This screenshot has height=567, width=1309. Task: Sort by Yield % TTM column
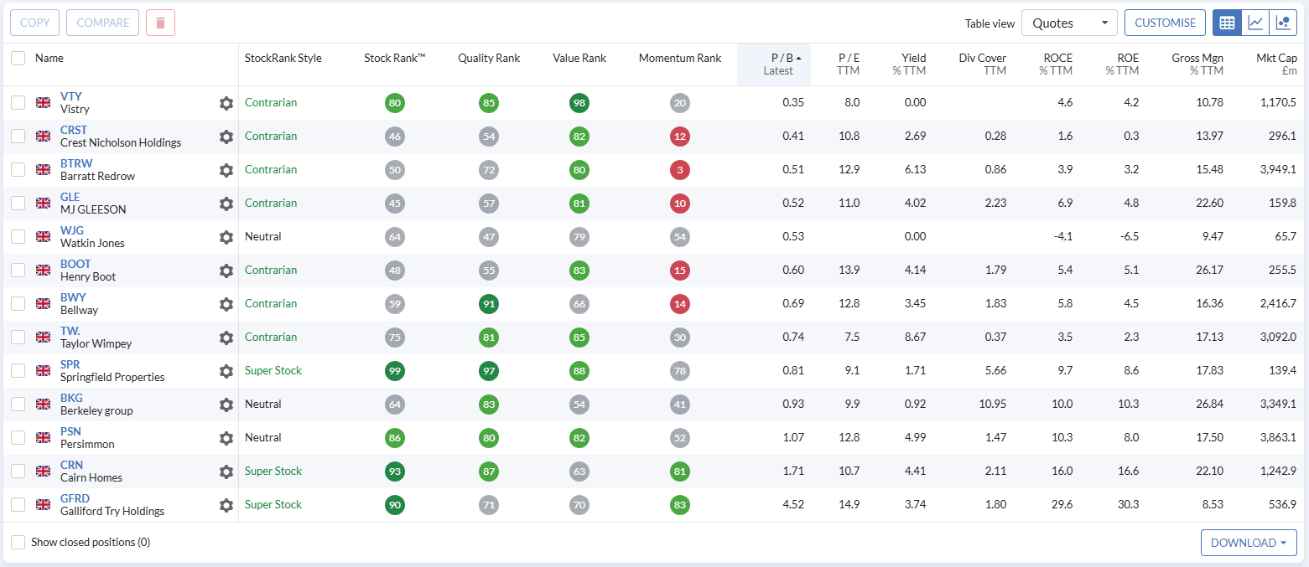click(909, 64)
